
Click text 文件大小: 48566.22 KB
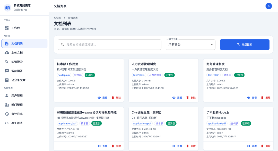coord(219,129)
